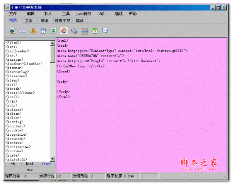Click the anchor stamp icon

[33, 31]
